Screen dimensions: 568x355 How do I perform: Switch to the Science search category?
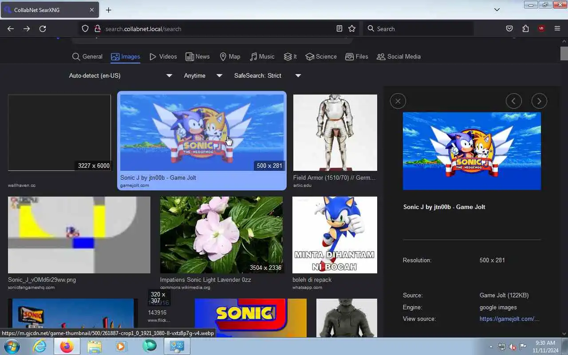pyautogui.click(x=321, y=56)
